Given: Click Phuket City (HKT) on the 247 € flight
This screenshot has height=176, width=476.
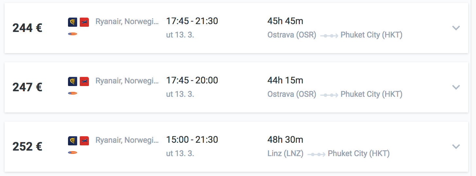Looking at the screenshot, I should (x=371, y=94).
